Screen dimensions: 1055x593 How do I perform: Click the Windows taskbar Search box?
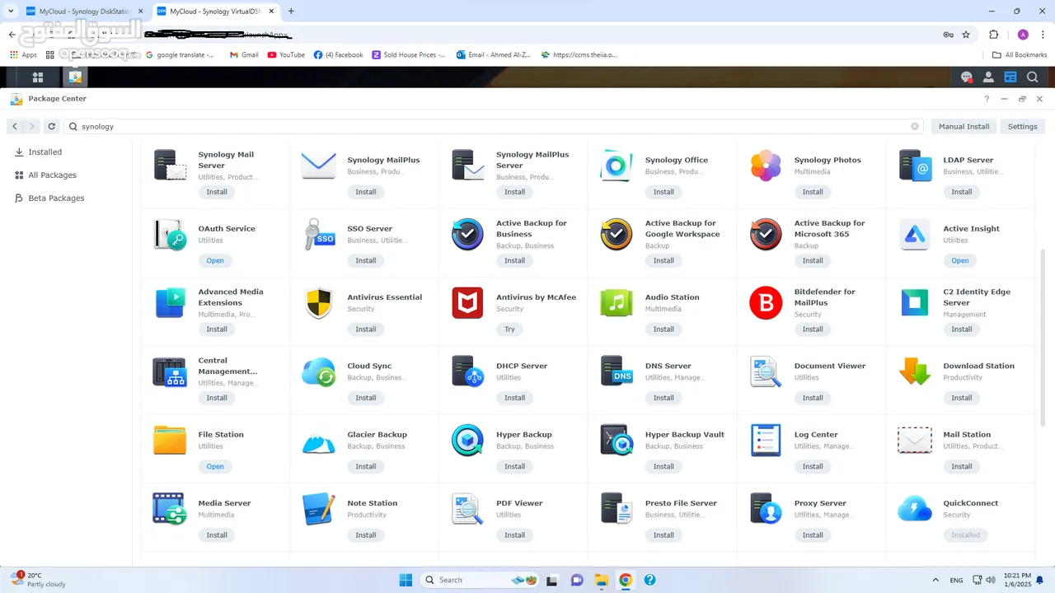point(482,580)
